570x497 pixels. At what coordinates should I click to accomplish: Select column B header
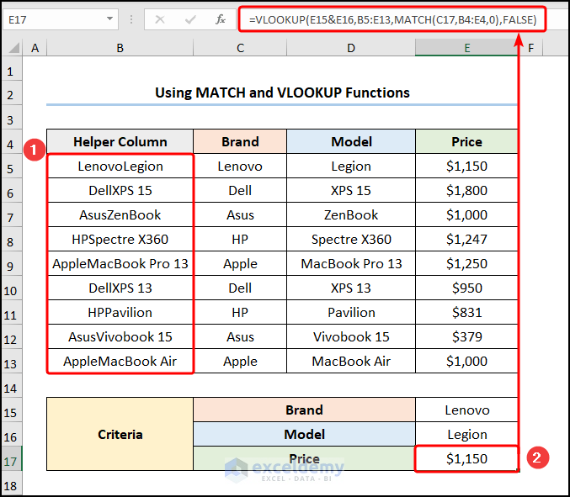click(120, 48)
